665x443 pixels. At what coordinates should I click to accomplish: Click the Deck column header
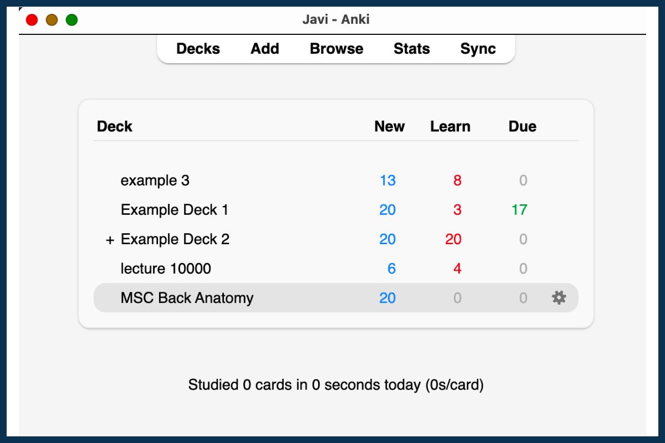[x=115, y=126]
